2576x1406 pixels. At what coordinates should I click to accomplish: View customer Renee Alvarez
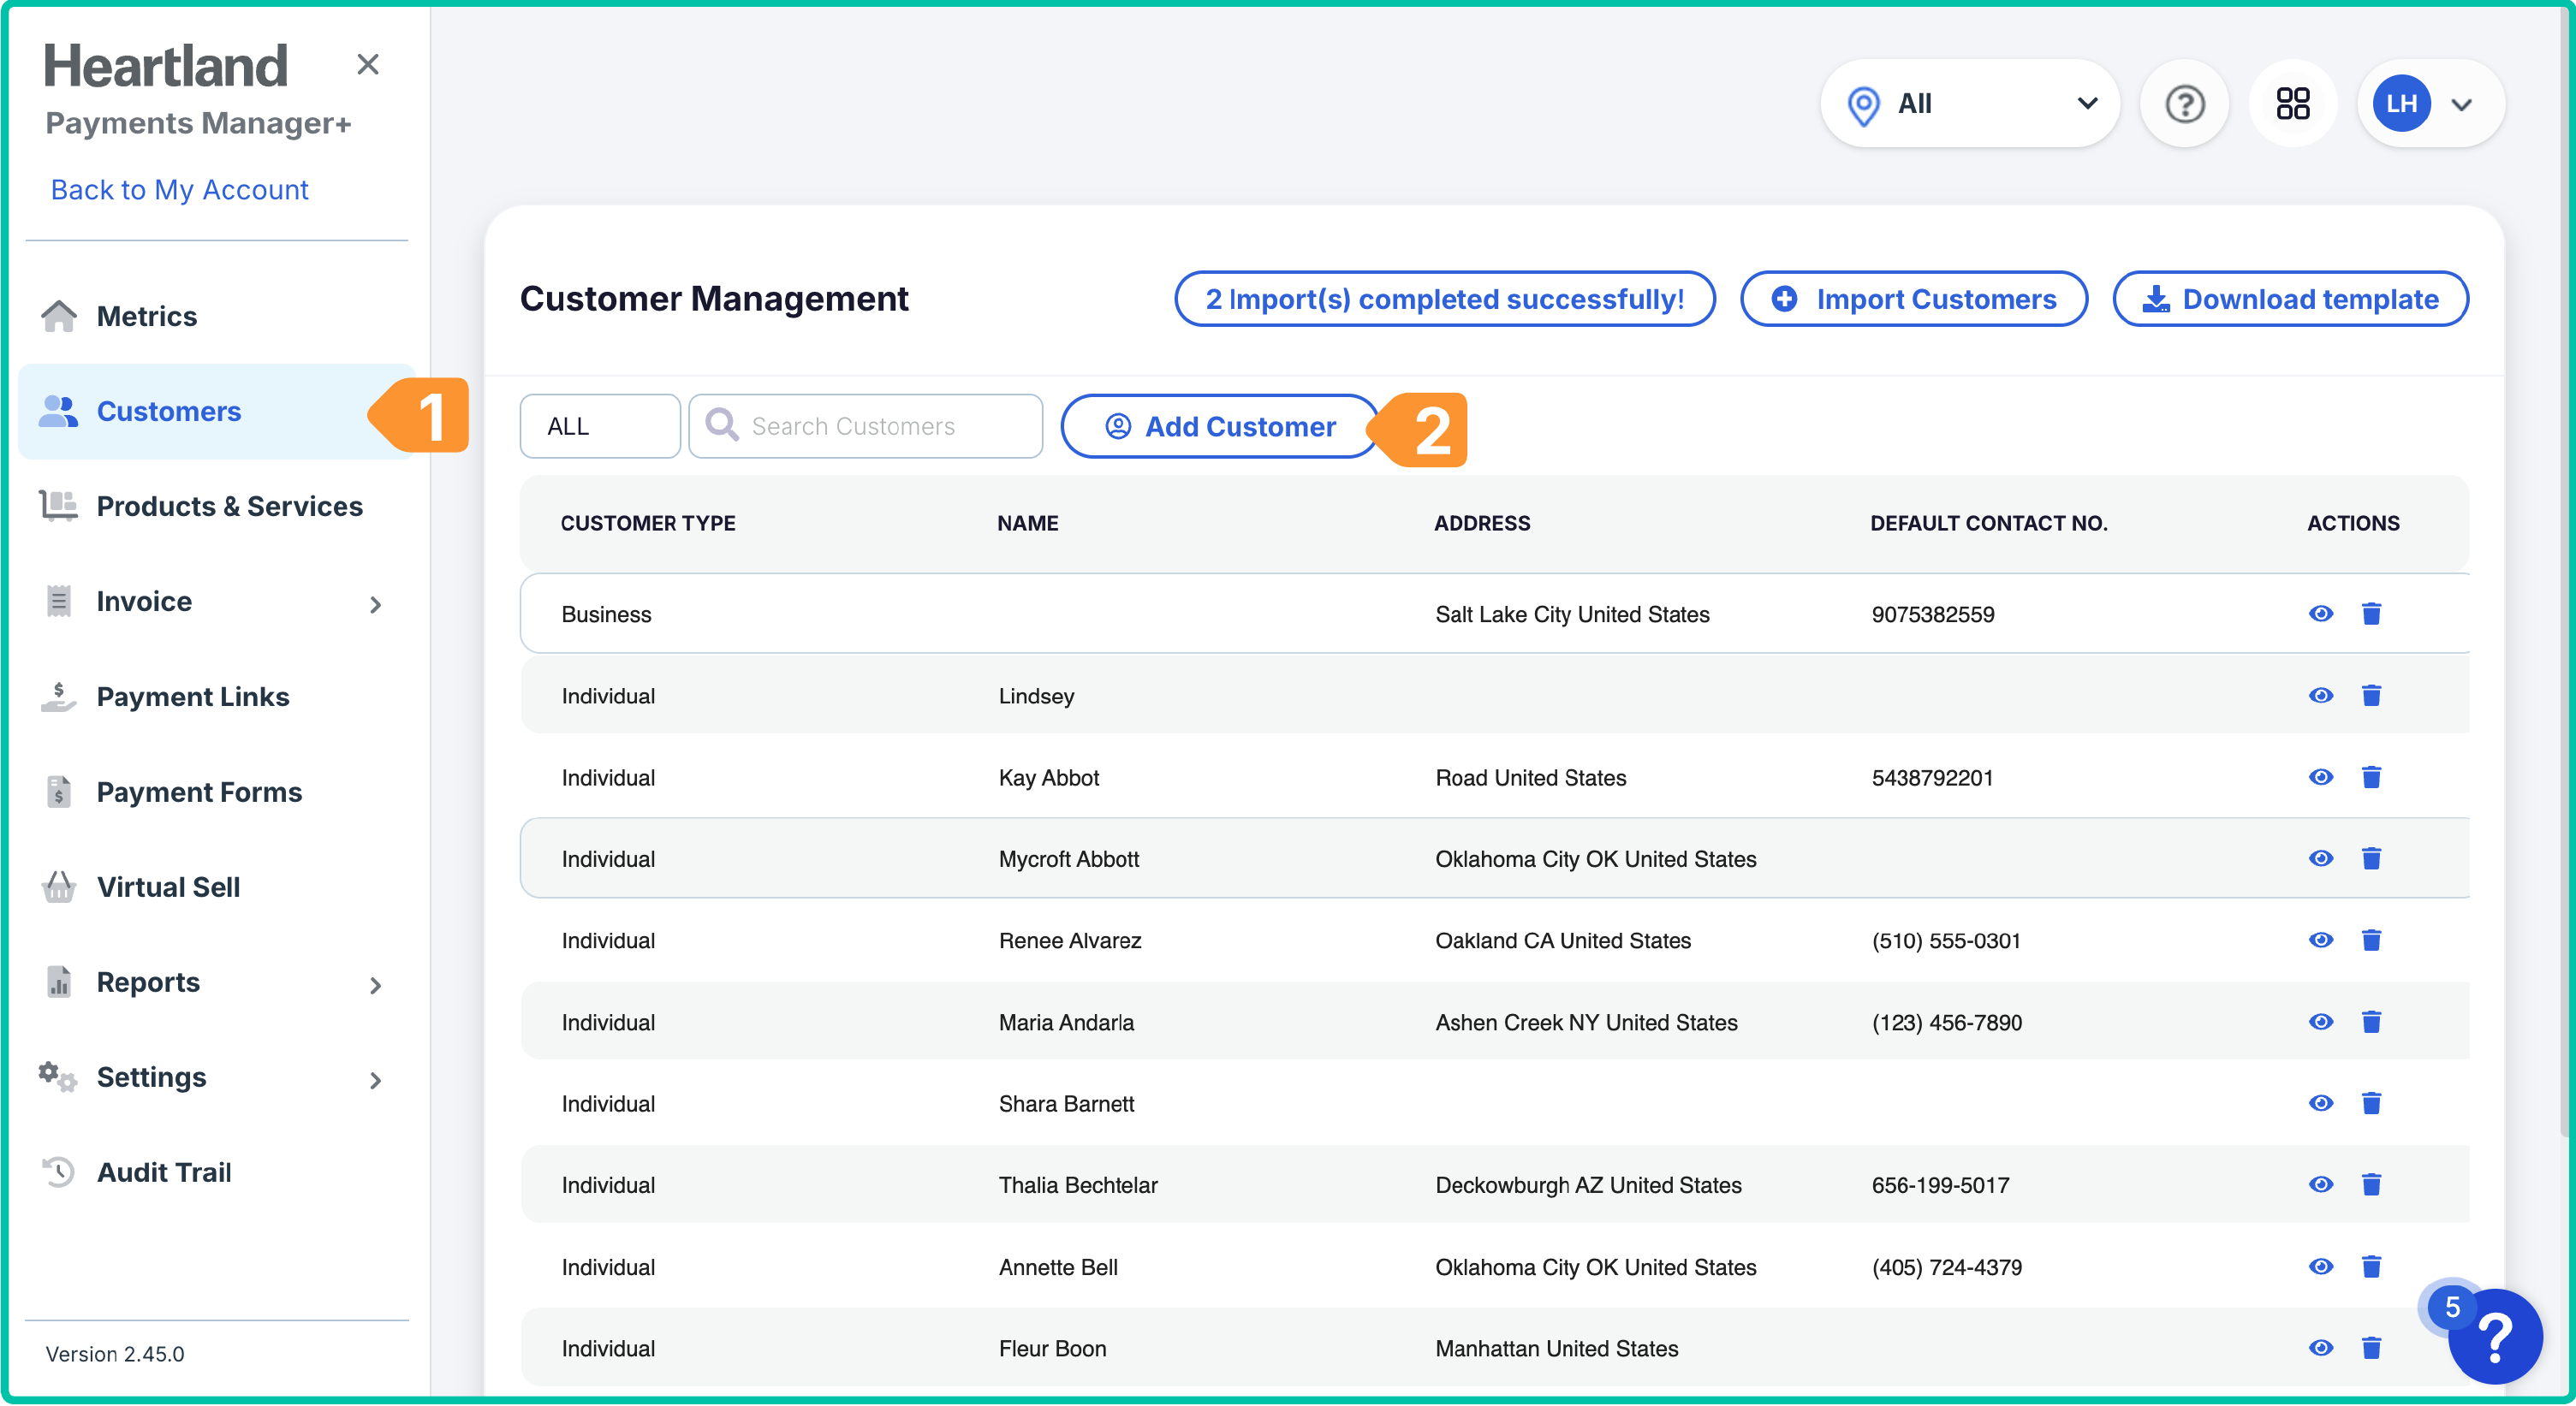[2321, 940]
